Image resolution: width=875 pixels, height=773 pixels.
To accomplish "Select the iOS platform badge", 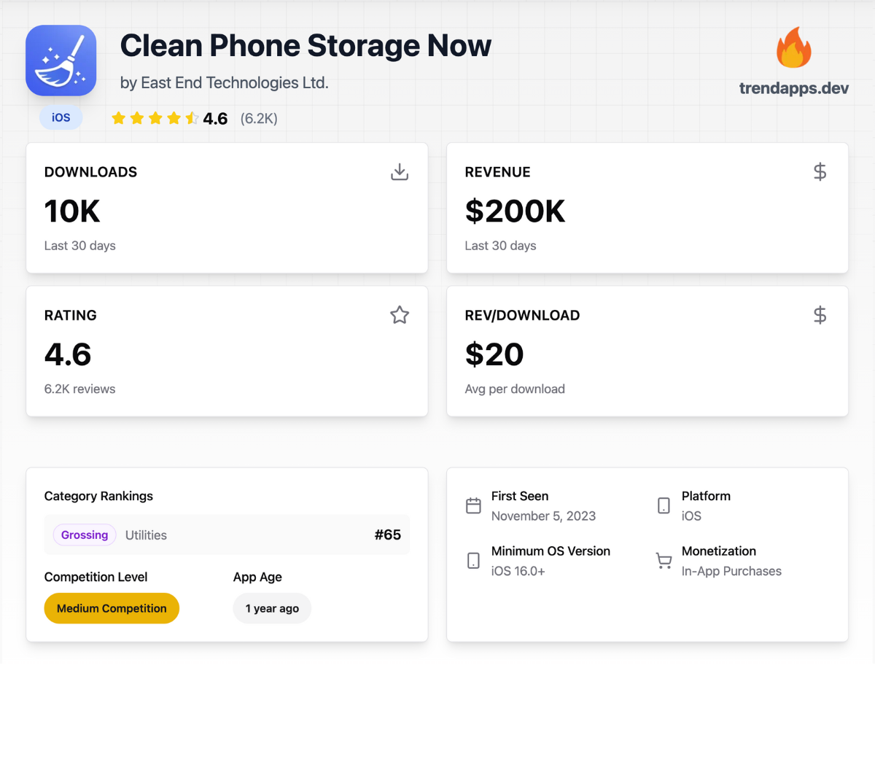I will (61, 117).
